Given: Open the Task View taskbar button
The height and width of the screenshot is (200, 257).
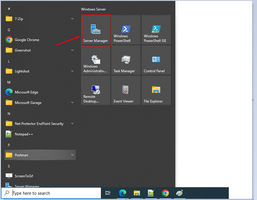Looking at the screenshot, I should tap(108, 193).
